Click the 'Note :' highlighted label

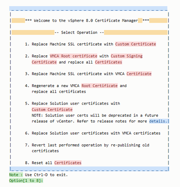pyautogui.click(x=16, y=175)
